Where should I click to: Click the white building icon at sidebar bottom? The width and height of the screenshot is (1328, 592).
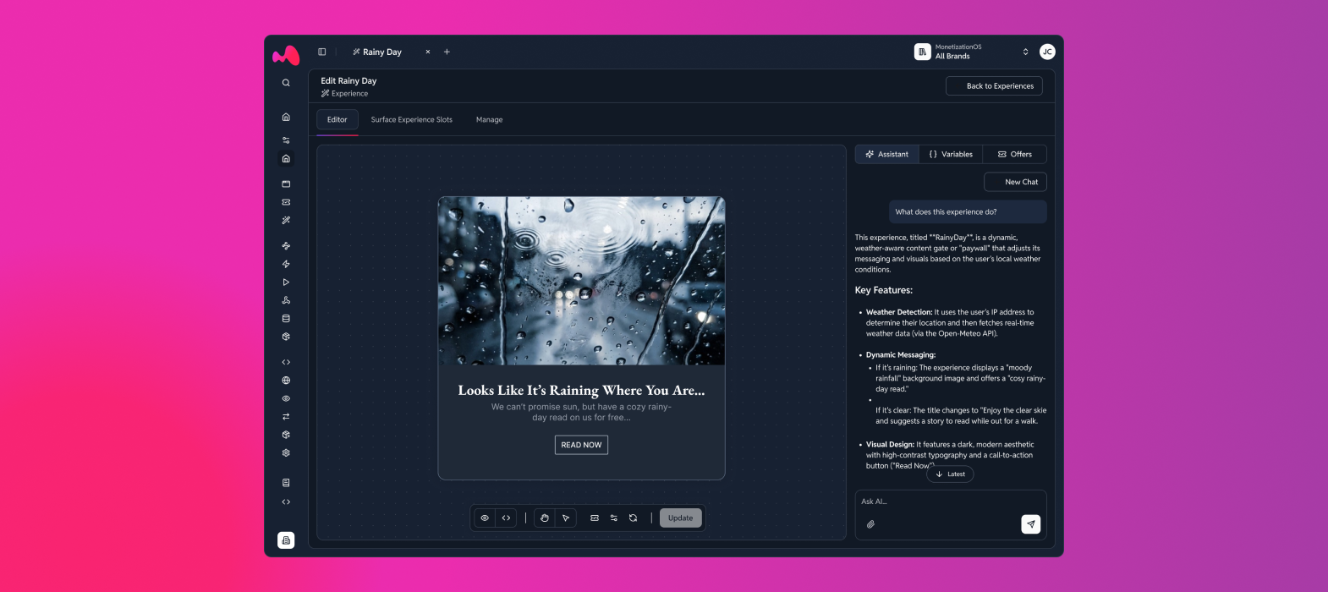tap(286, 540)
